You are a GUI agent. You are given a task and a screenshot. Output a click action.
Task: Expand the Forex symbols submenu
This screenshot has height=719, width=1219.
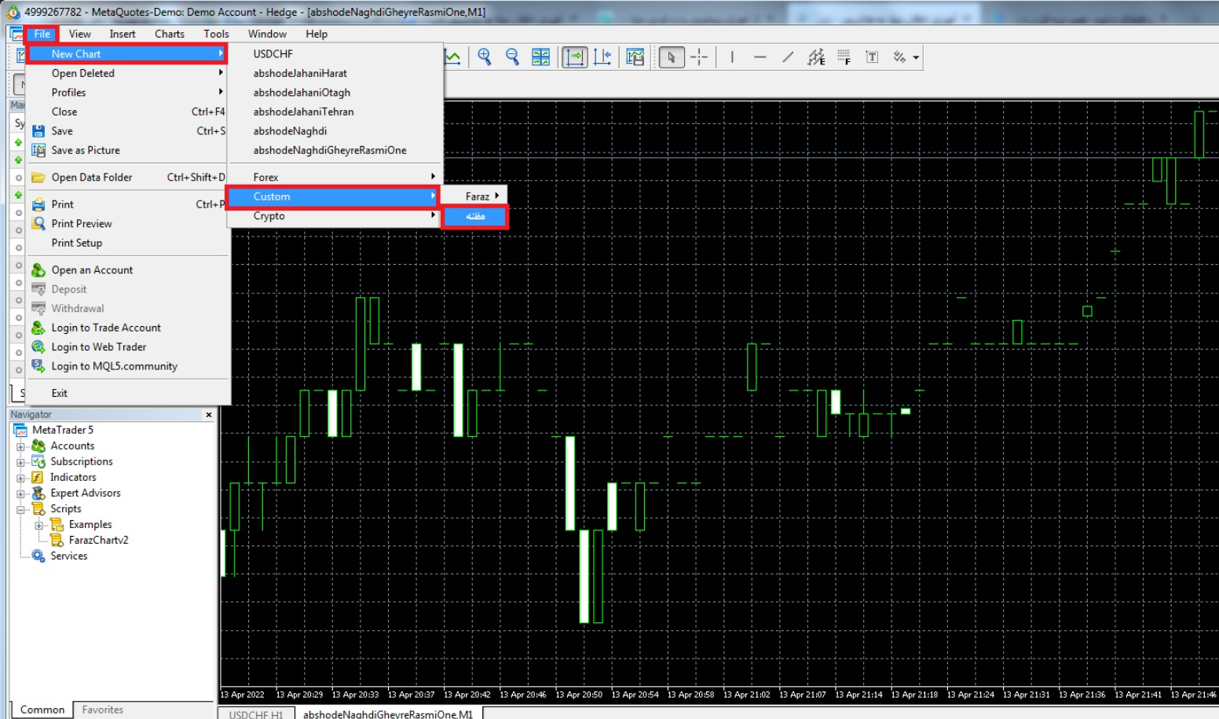pos(335,178)
